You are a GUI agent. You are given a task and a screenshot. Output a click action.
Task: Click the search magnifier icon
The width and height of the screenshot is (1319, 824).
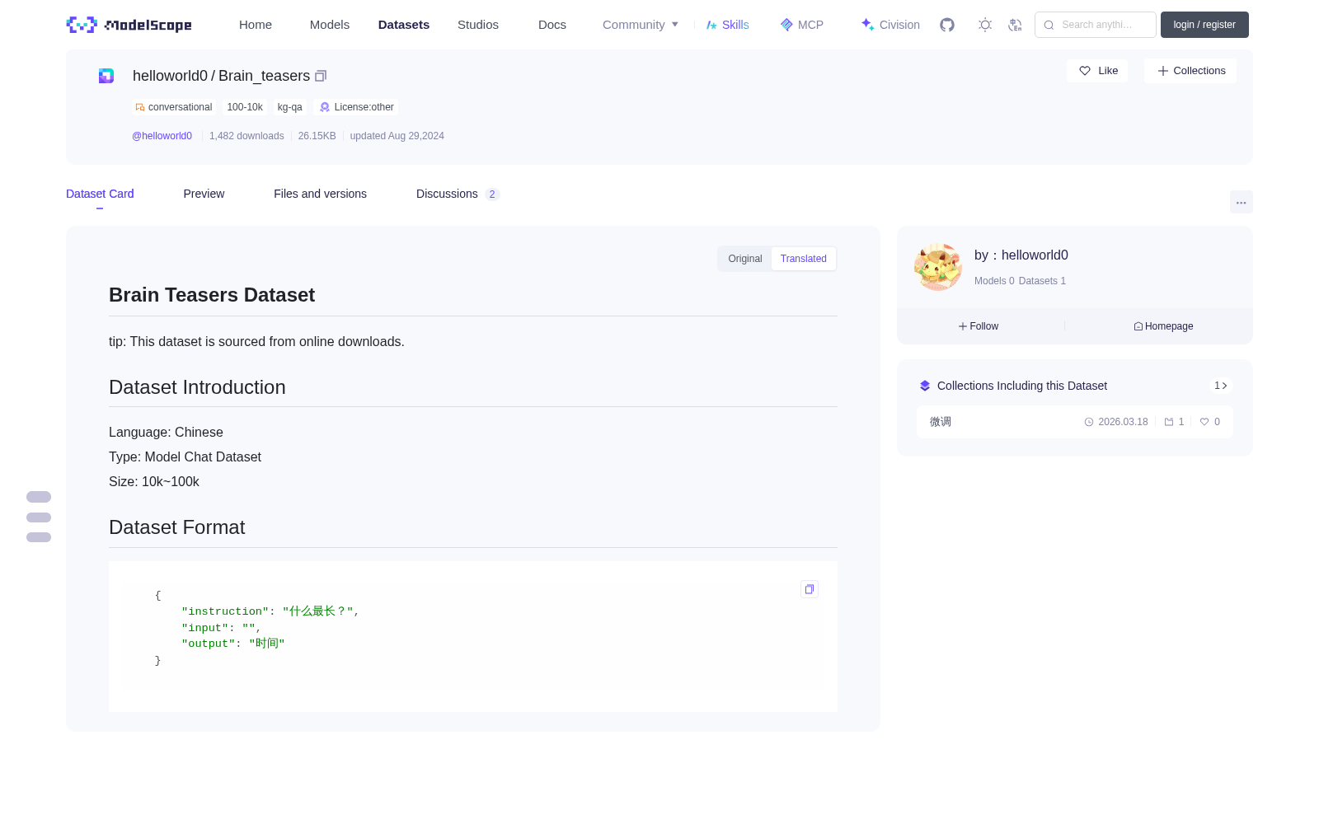point(1049,25)
